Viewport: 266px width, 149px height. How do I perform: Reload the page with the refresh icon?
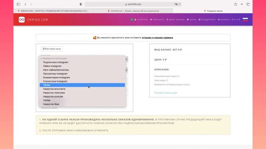pyautogui.click(x=180, y=4)
